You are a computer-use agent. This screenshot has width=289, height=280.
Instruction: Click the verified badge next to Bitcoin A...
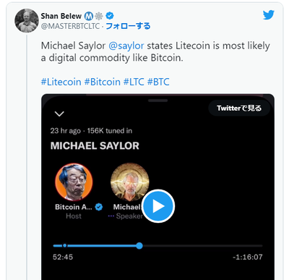(99, 207)
